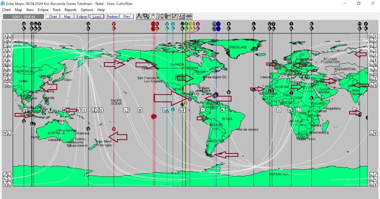The height and width of the screenshot is (199, 380).
Task: Click the flag marker toolbar icon
Action: click(167, 16)
